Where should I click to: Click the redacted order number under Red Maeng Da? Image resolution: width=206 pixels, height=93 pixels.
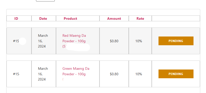pyautogui.click(x=76, y=47)
